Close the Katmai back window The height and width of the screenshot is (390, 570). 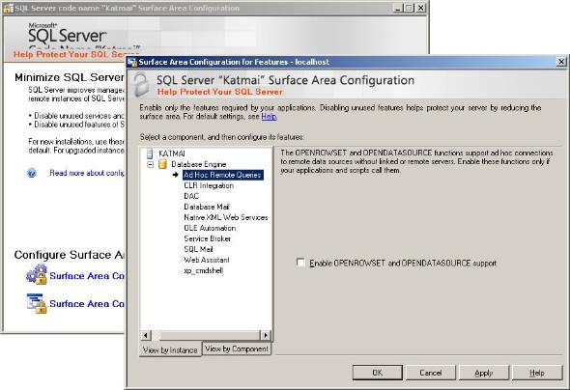(420, 8)
